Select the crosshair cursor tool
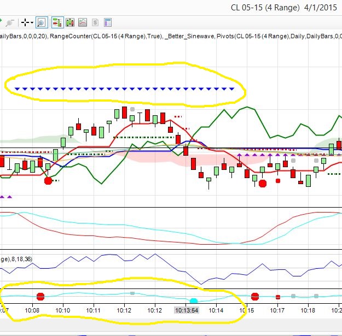This screenshot has height=336, width=342. pyautogui.click(x=25, y=22)
